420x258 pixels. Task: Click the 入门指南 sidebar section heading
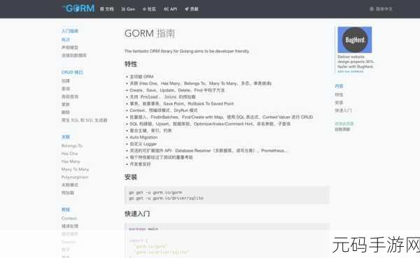coord(70,31)
